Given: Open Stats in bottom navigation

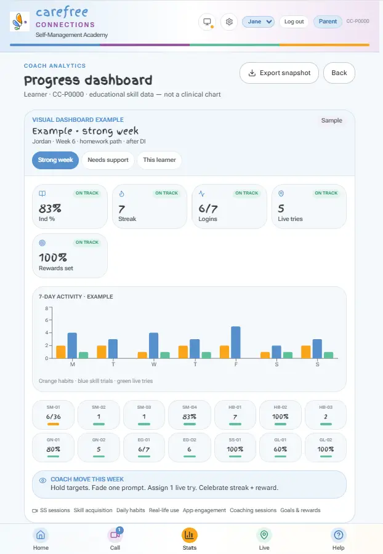Looking at the screenshot, I should (x=190, y=539).
